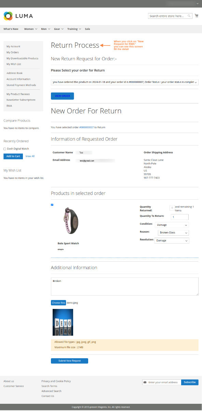Image resolution: width=202 pixels, height=411 pixels.
Task: Open the Resolution dropdown
Action: pos(172,240)
